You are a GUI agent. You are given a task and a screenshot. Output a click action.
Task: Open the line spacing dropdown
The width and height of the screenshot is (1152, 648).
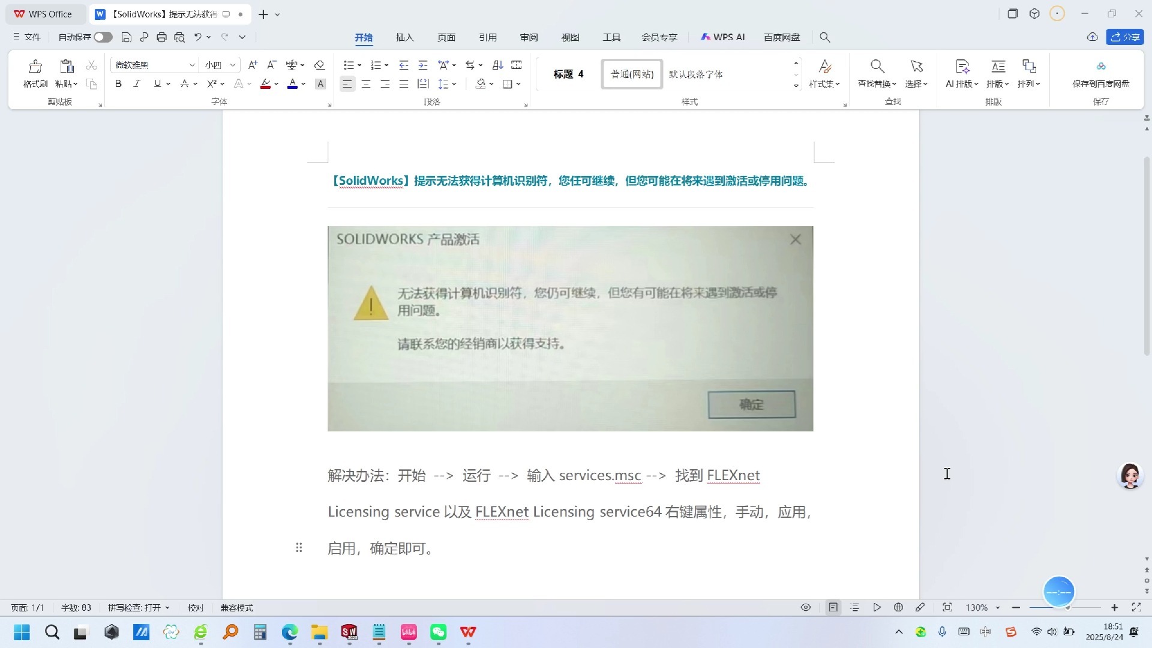(454, 84)
